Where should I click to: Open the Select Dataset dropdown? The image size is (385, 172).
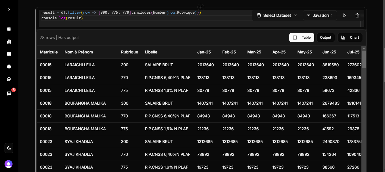coord(277,15)
